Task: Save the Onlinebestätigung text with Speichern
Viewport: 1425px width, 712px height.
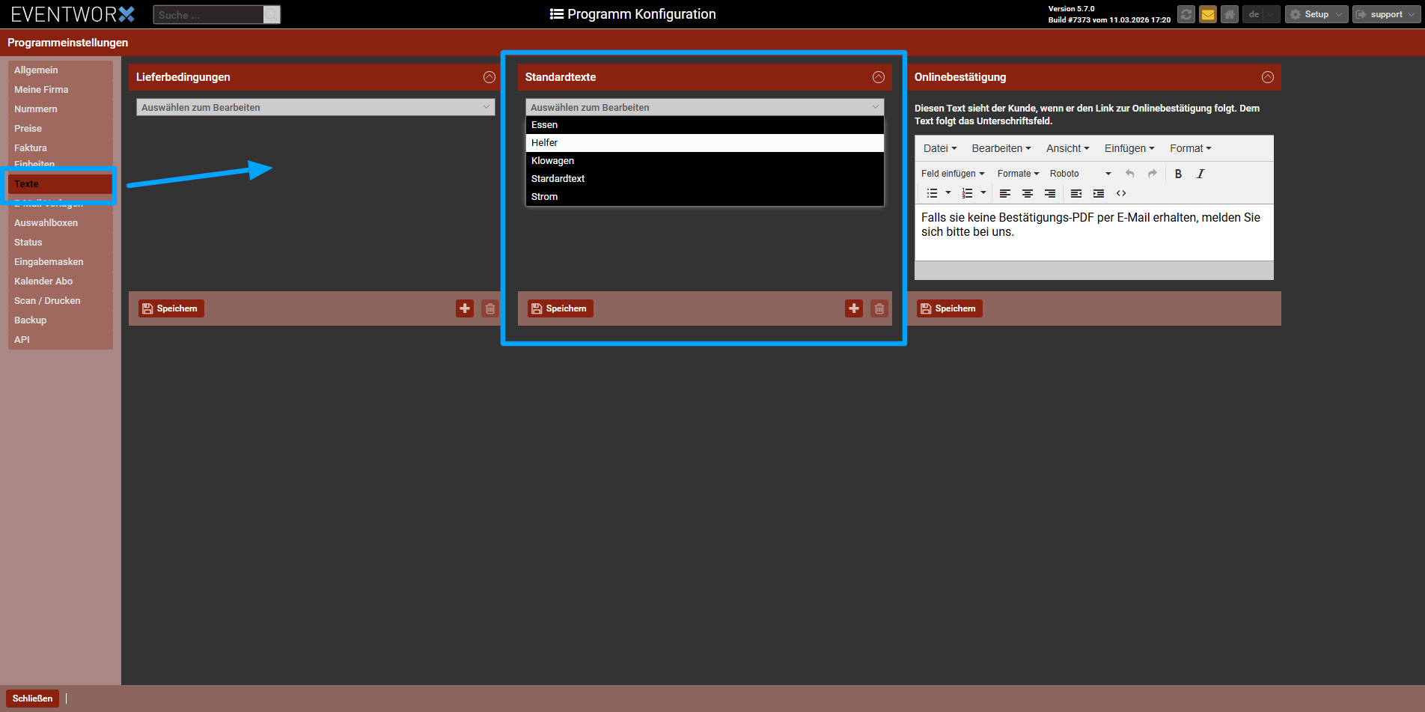Action: [x=948, y=308]
